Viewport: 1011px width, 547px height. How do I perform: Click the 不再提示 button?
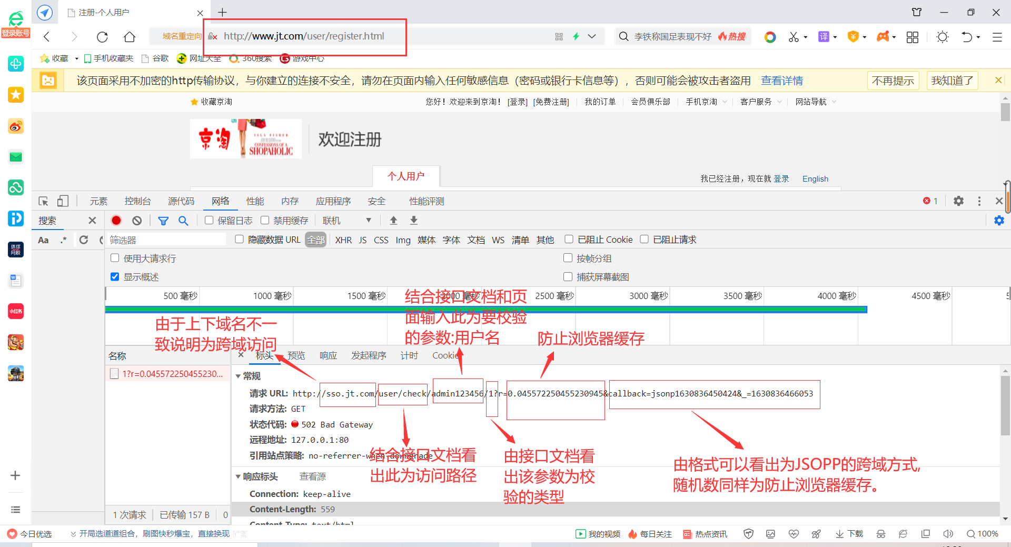pos(893,81)
